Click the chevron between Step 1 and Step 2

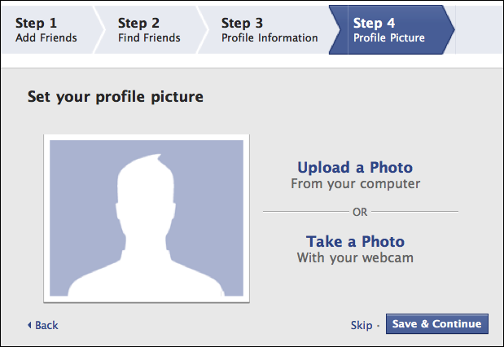click(99, 29)
